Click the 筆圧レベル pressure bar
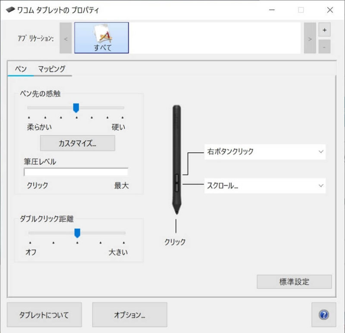The height and width of the screenshot is (333, 345). tap(76, 172)
